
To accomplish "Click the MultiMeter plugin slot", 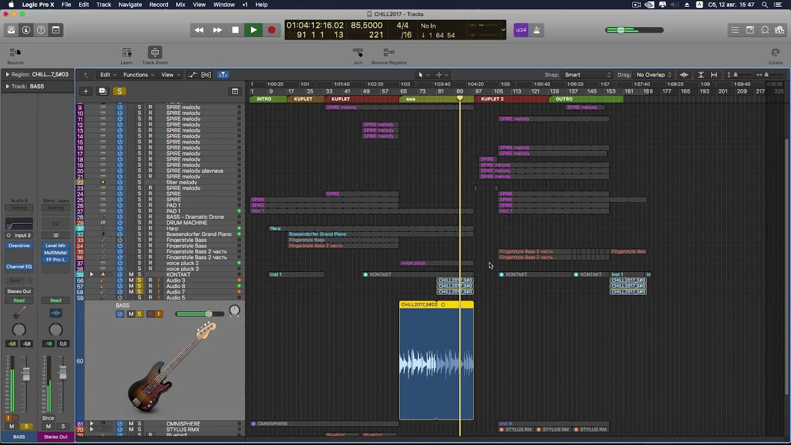I will click(56, 253).
